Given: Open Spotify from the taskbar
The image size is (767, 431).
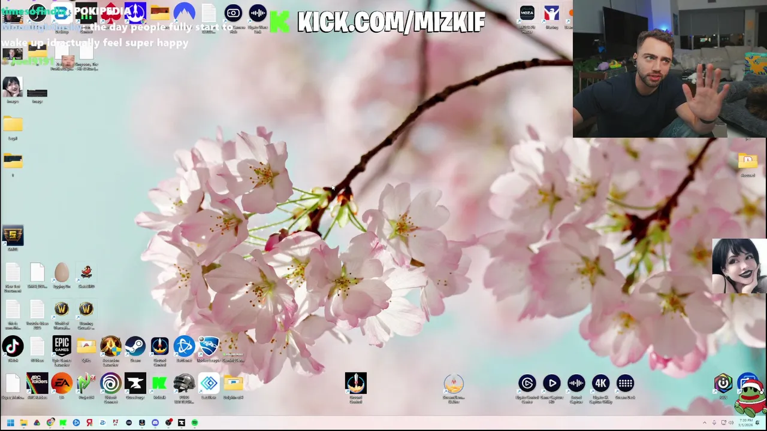Looking at the screenshot, I should click(x=195, y=423).
